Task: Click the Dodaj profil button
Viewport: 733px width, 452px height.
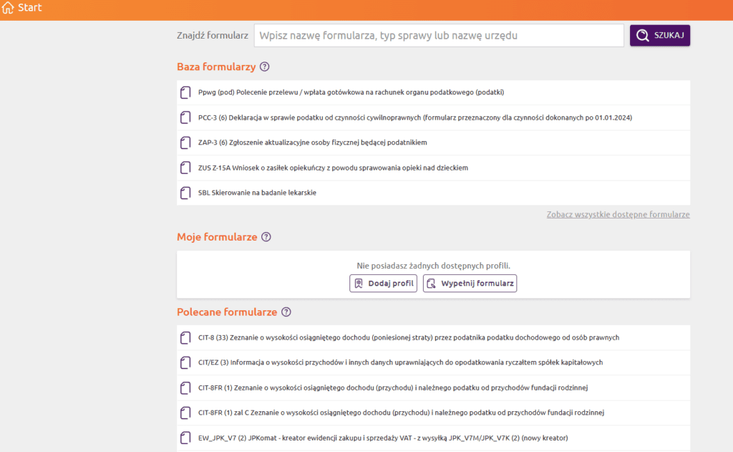Action: [x=383, y=284]
